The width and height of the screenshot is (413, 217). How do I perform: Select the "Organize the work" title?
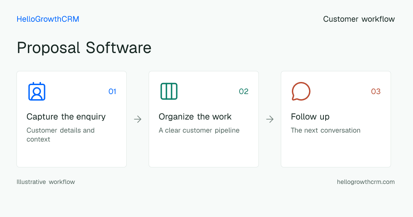tap(195, 117)
